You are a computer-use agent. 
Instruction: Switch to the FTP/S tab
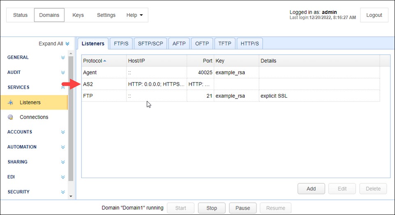pos(121,43)
